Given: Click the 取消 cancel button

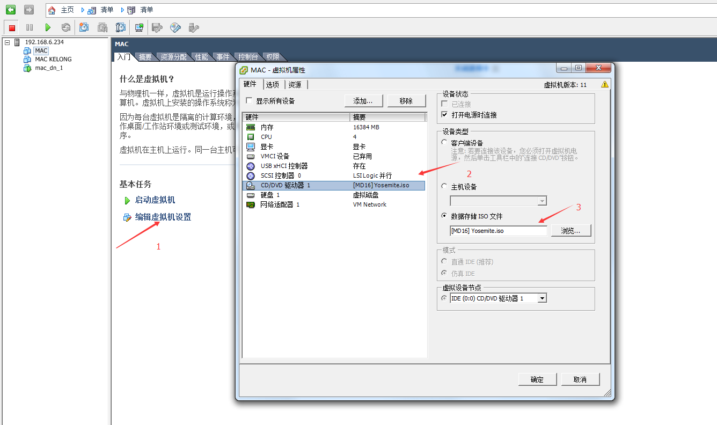Looking at the screenshot, I should (580, 379).
